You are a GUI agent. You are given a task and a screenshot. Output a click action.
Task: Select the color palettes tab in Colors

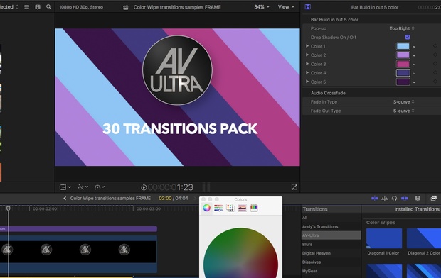pos(230,208)
